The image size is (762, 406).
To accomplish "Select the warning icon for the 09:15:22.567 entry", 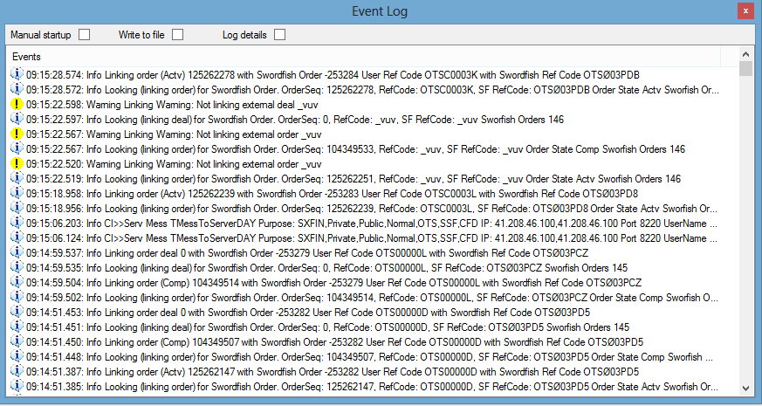I will coord(16,134).
